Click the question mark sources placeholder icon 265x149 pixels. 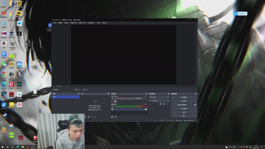click(x=95, y=101)
